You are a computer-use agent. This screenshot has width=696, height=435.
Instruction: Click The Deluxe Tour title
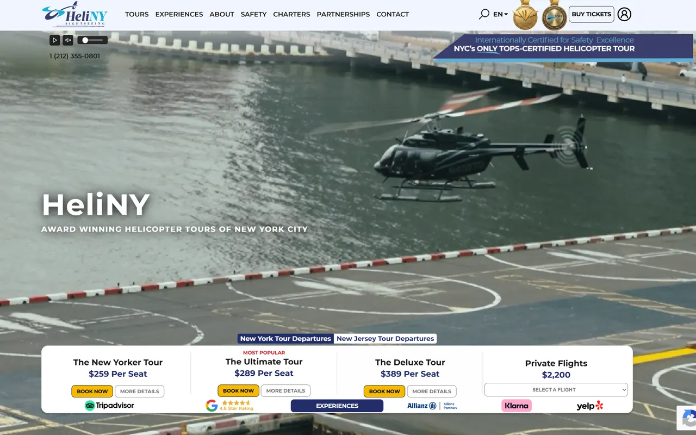point(410,362)
